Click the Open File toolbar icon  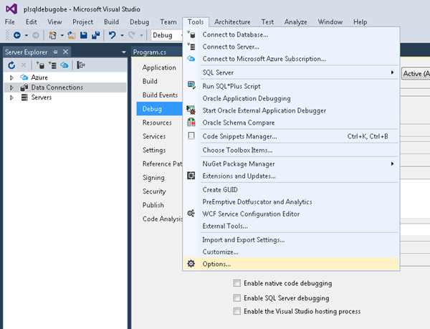[72, 35]
